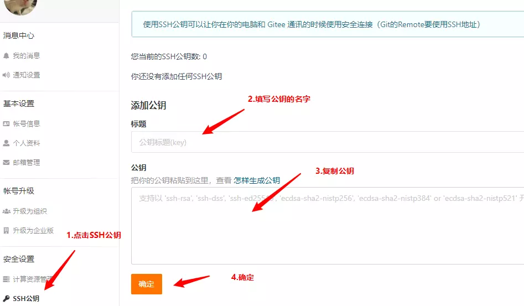The image size is (524, 306).
Task: Open the 怎样生成公钥 help link
Action: coord(257,180)
